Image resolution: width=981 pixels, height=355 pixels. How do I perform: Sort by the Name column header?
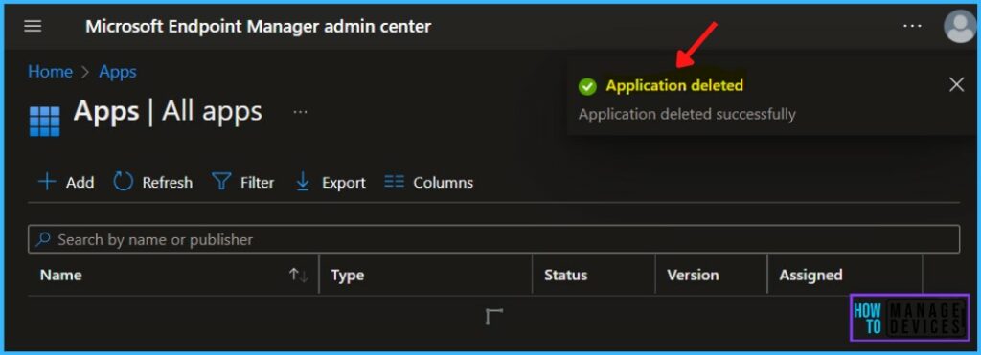[x=60, y=275]
